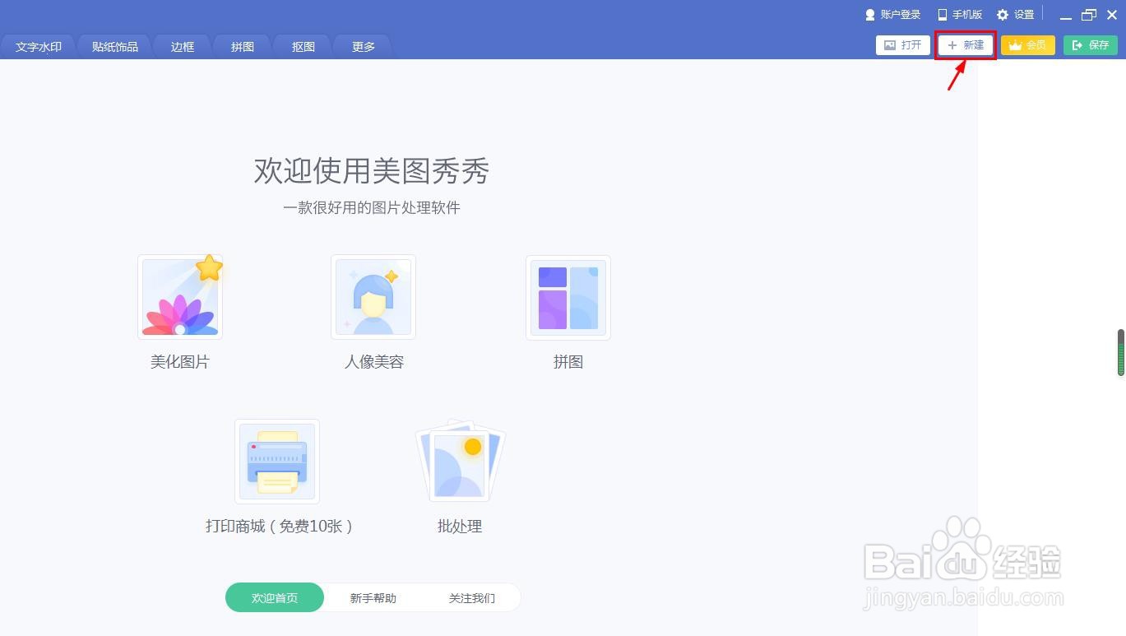Click the 批处理 label text

460,527
